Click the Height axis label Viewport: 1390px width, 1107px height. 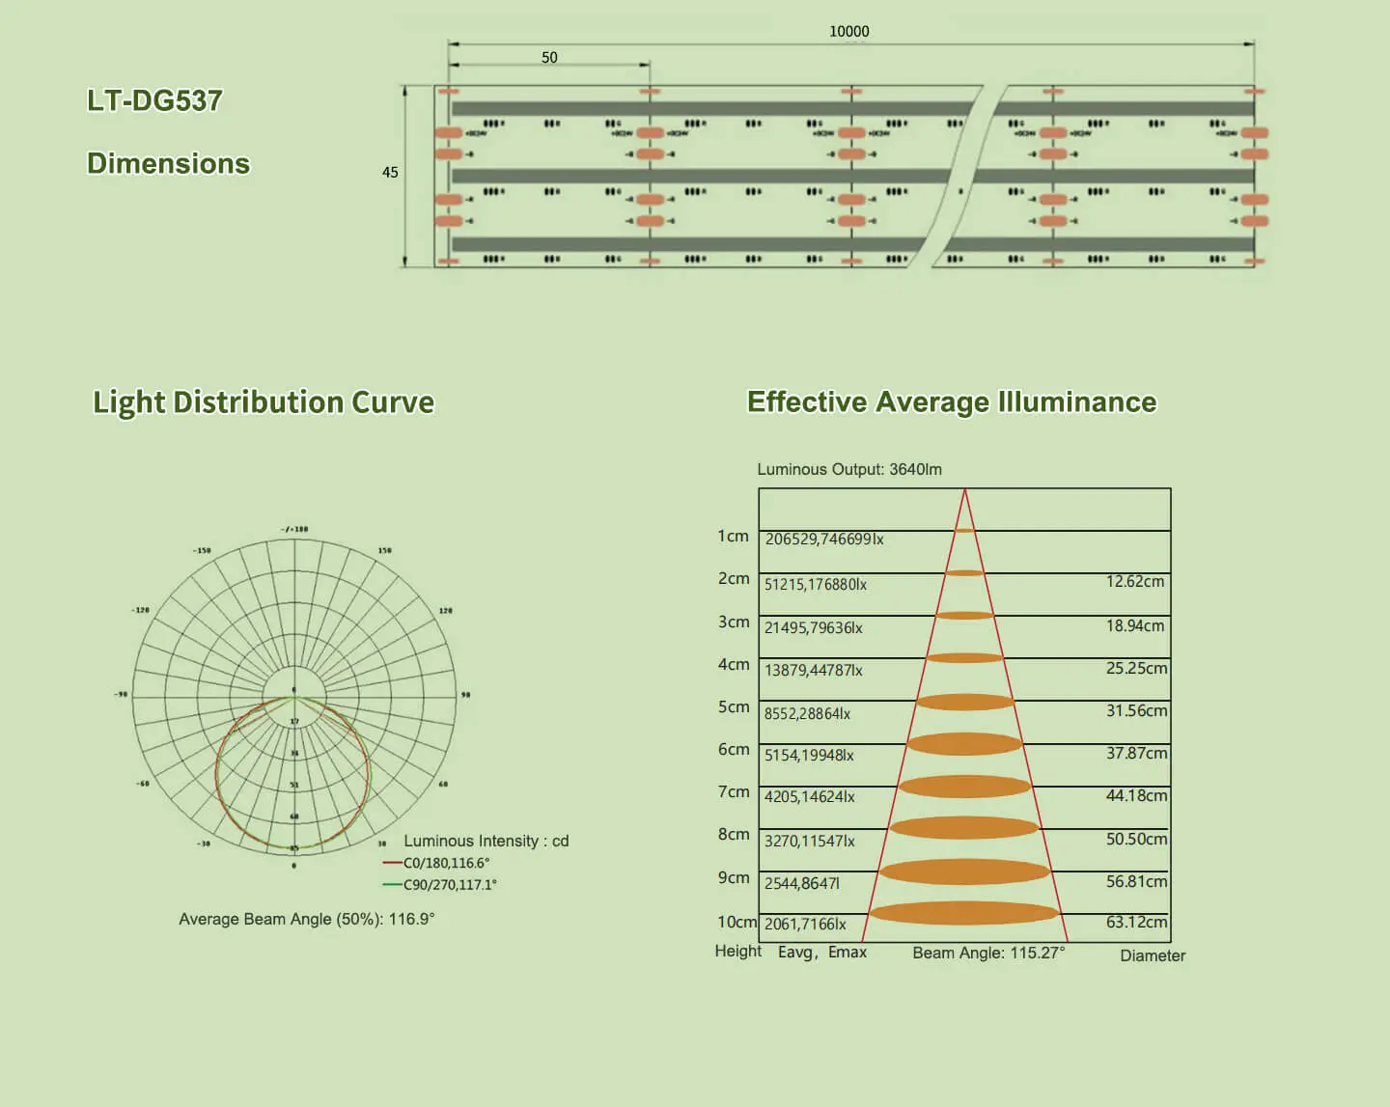(738, 951)
